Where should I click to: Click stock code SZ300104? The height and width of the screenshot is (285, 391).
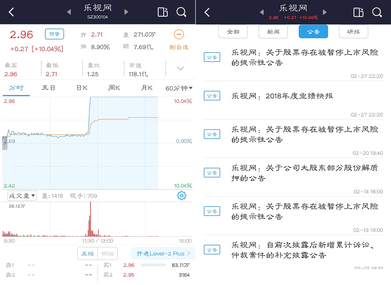[x=98, y=17]
